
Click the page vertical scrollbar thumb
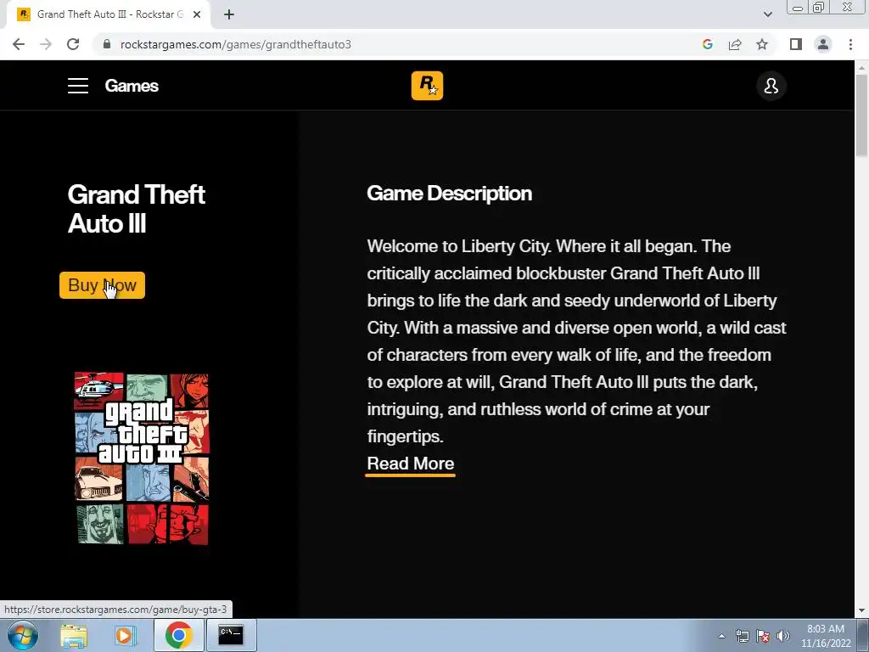click(861, 115)
